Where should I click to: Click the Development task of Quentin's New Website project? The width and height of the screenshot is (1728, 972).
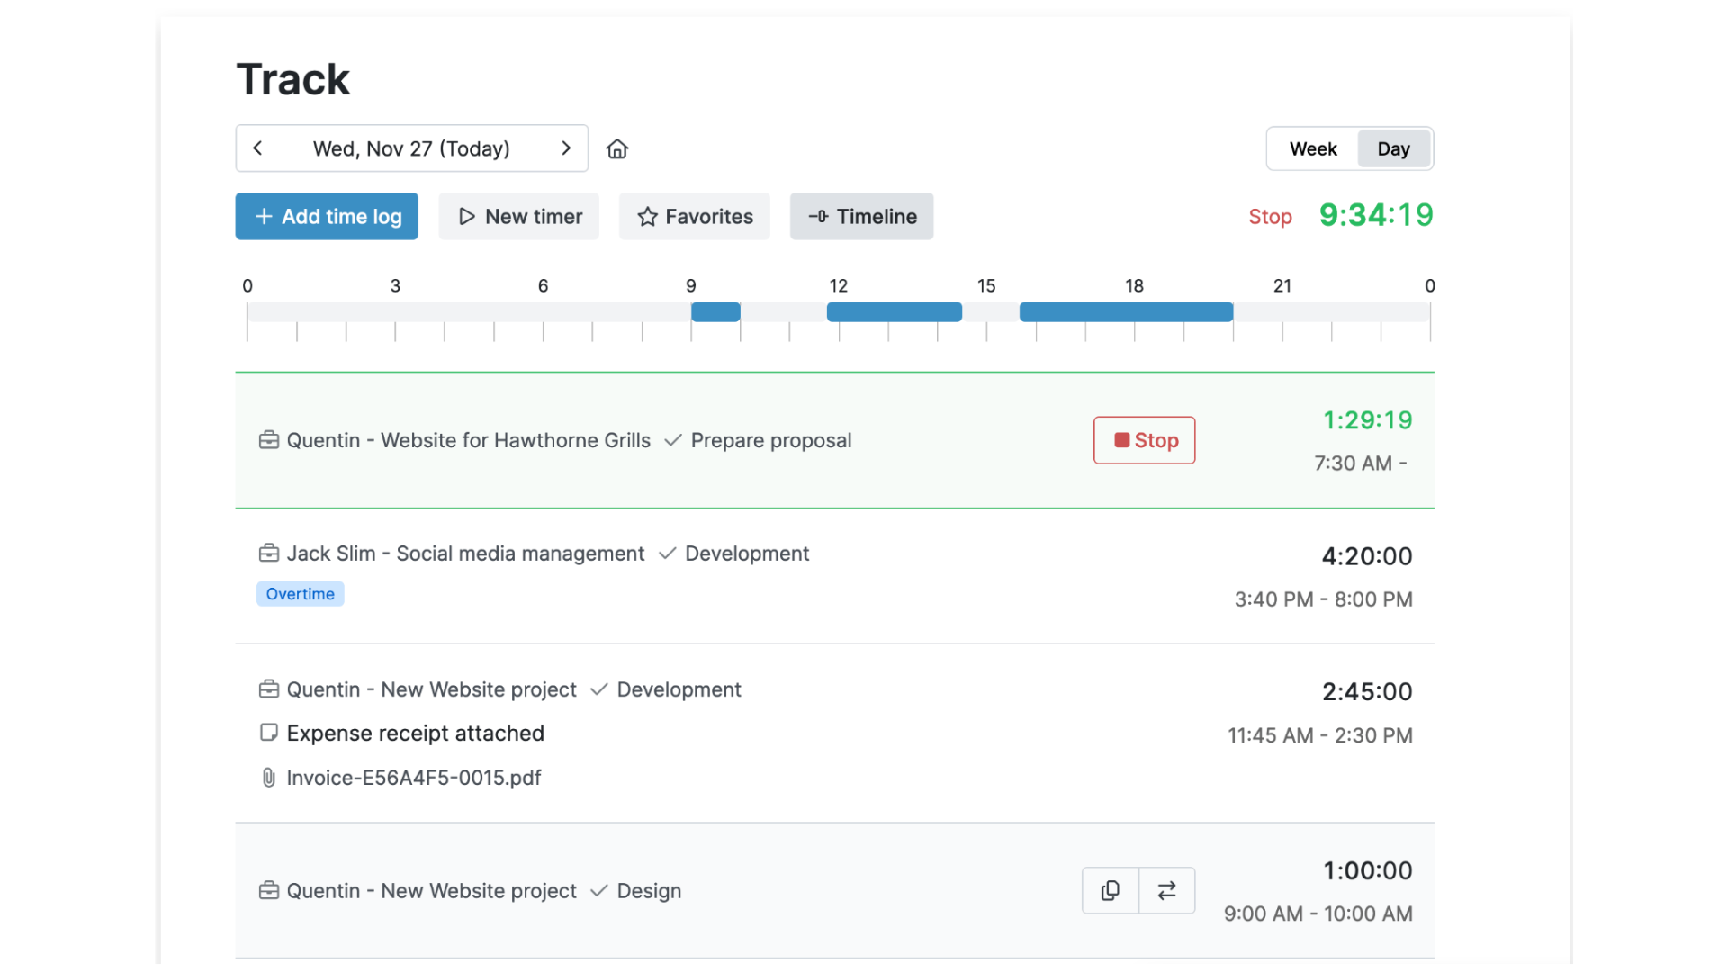[x=679, y=689]
